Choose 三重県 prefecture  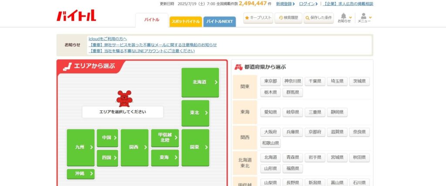(315, 112)
